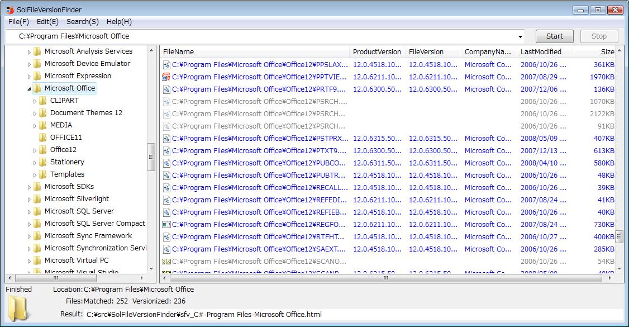Click the Microsoft Silverlight folder icon
The height and width of the screenshot is (327, 629).
coord(37,199)
